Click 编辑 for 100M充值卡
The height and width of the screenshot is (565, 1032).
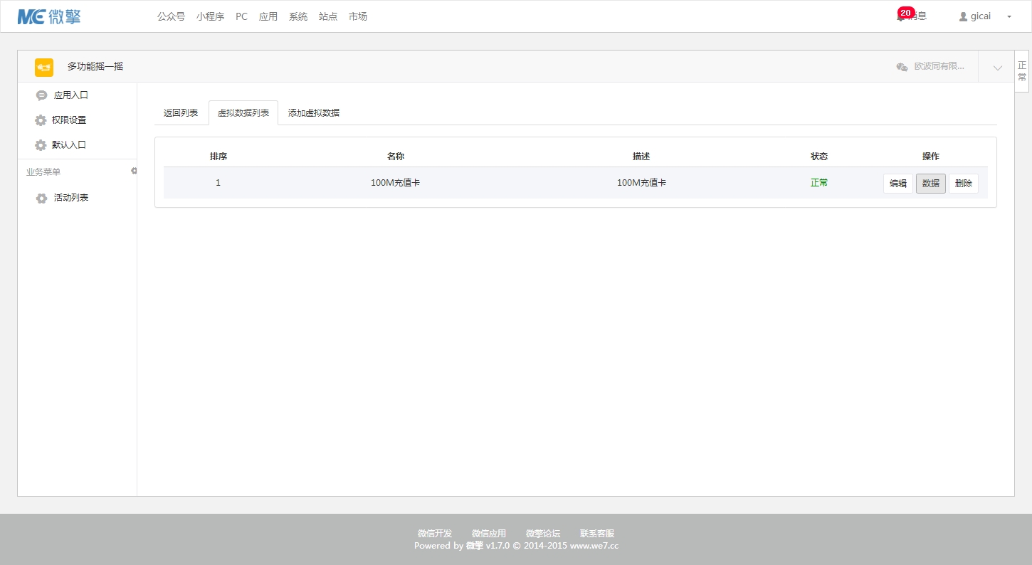(x=898, y=184)
